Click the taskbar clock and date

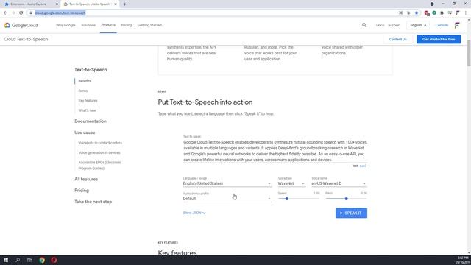coord(463,260)
